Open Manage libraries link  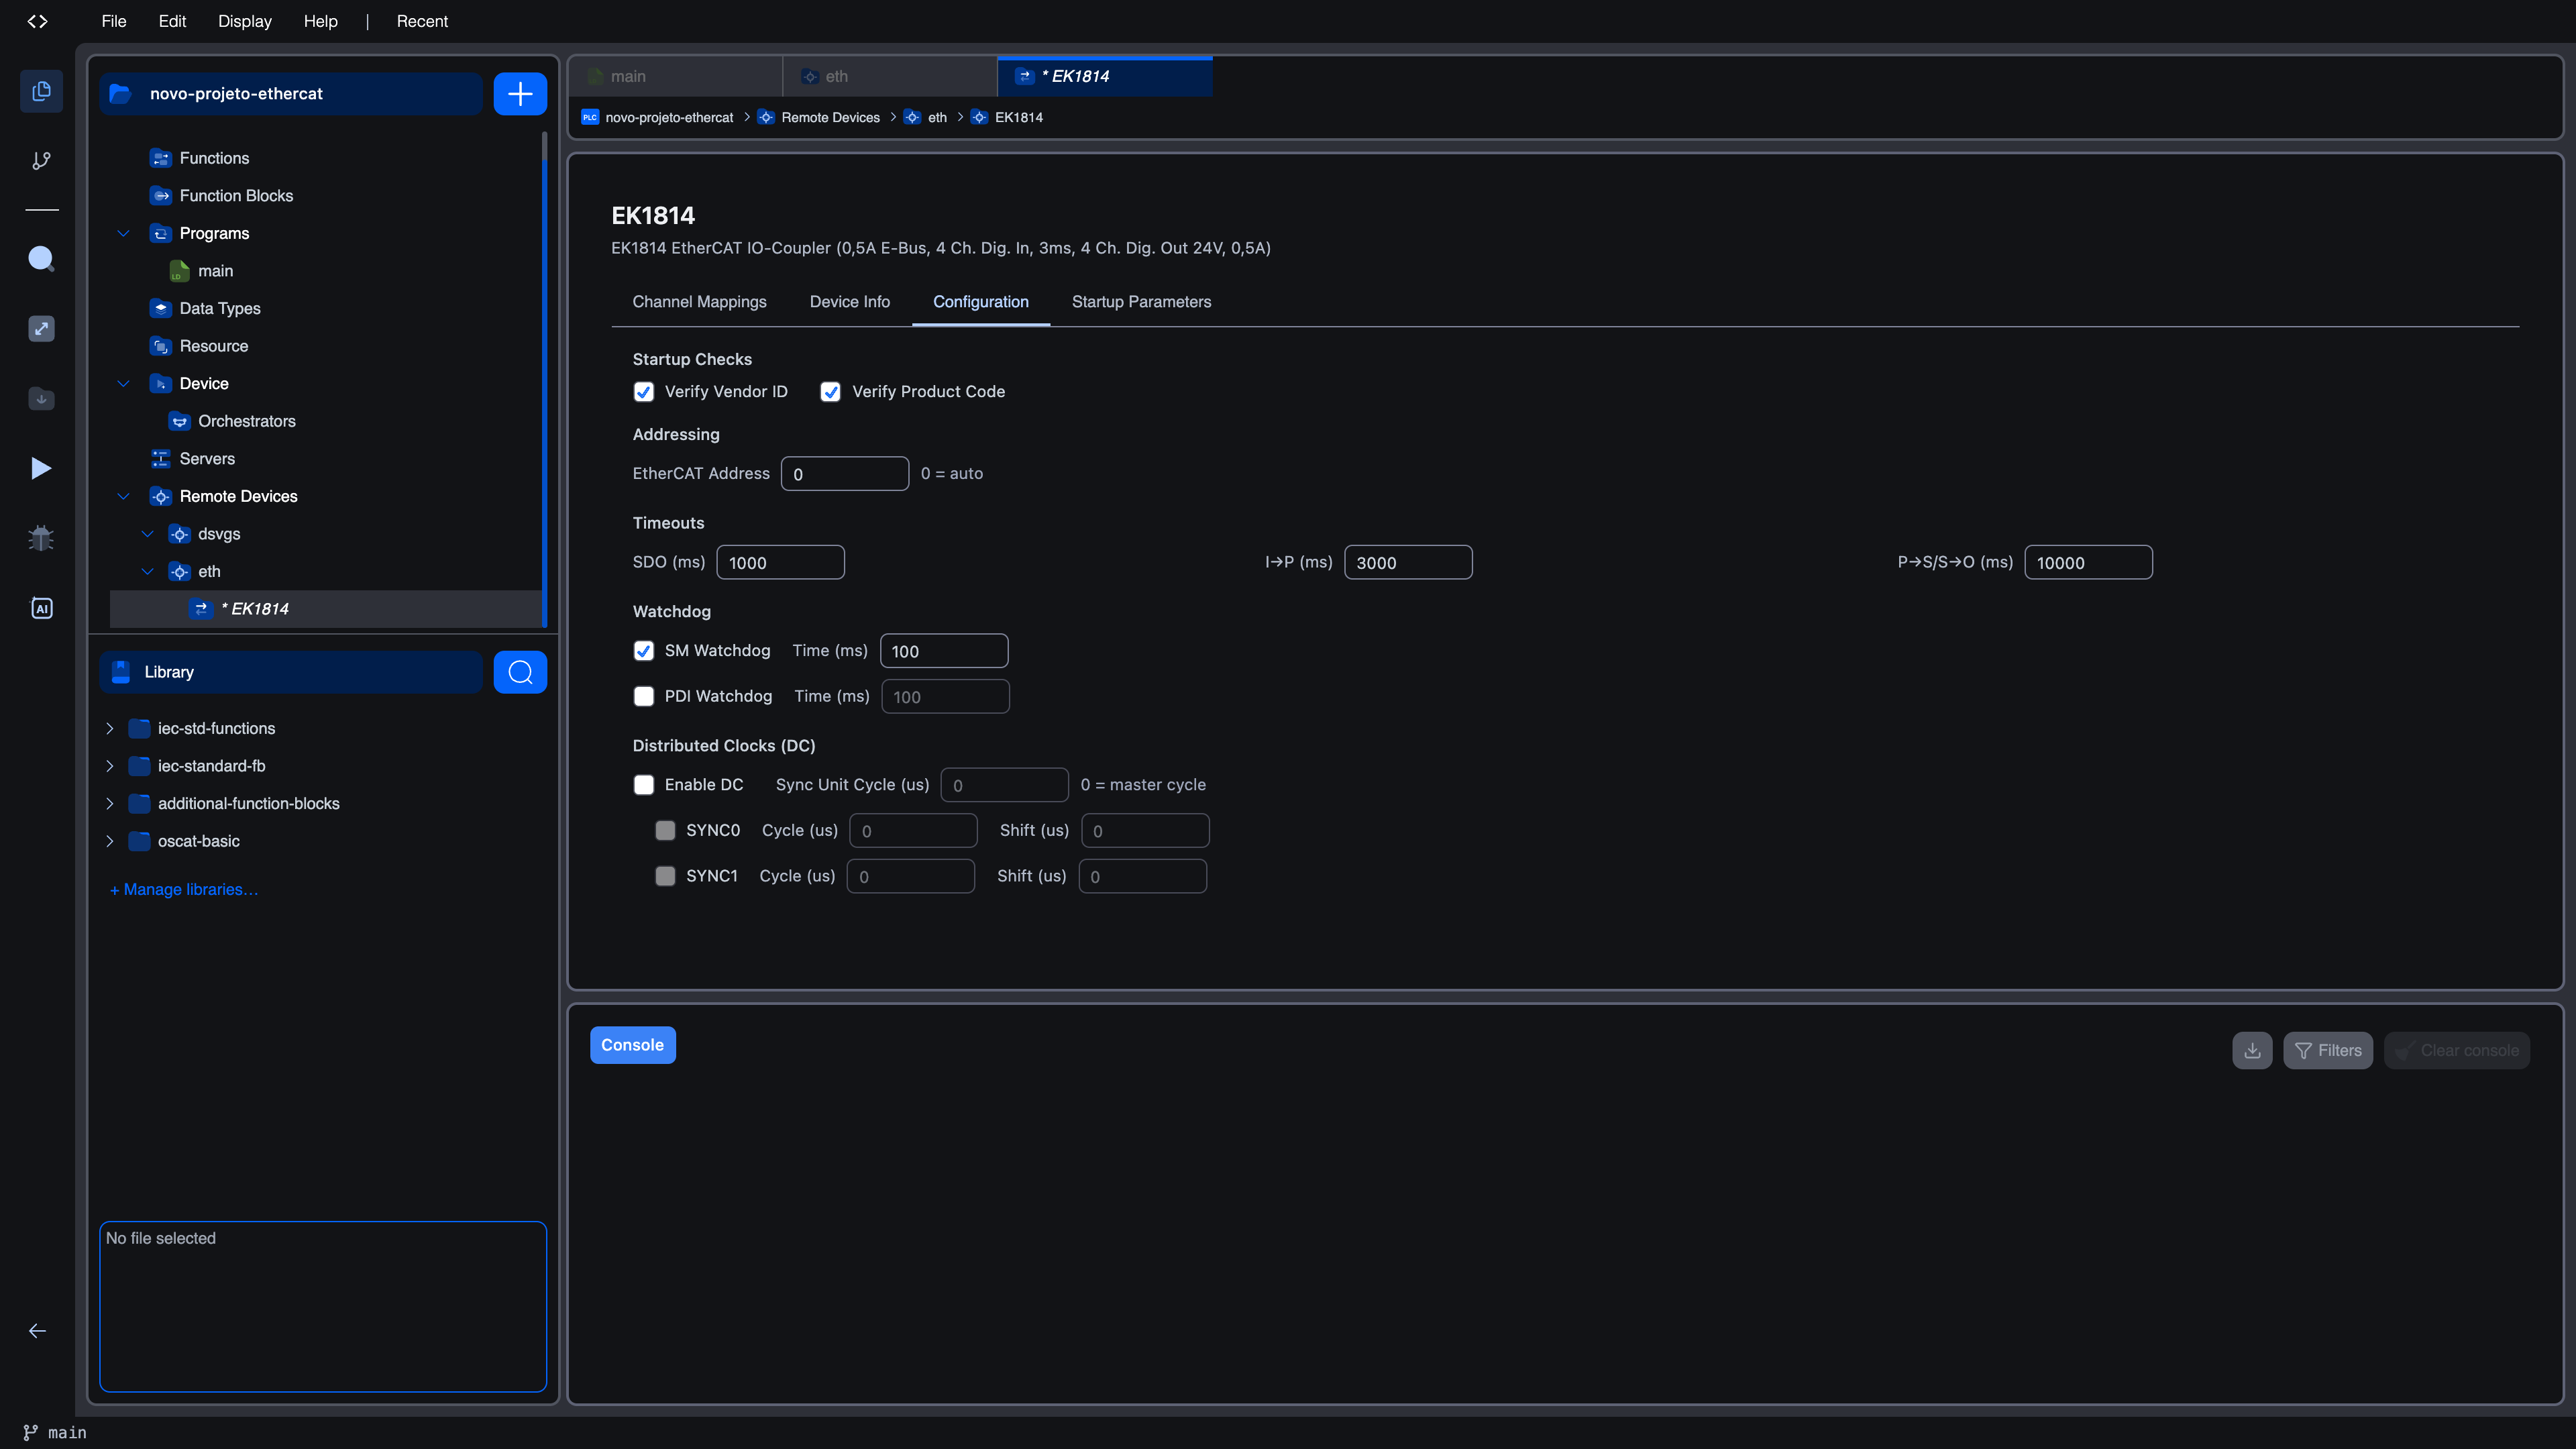184,890
